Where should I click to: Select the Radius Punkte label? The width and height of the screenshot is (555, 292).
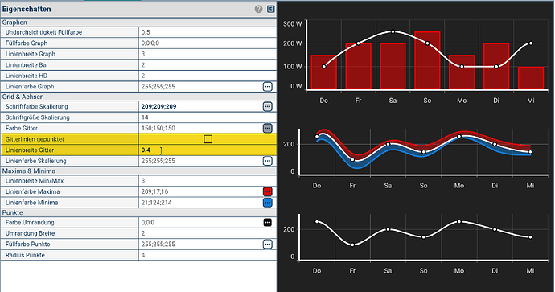25,255
